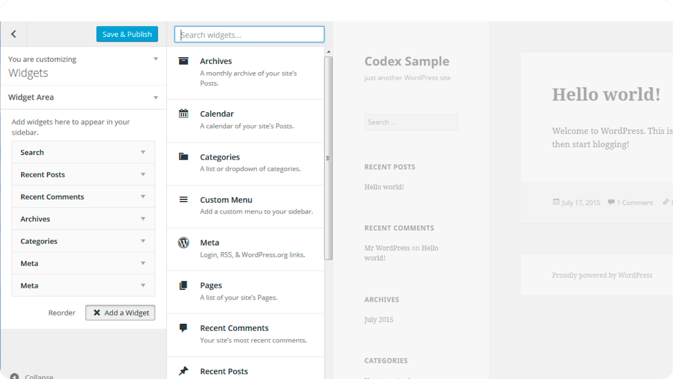Open the Recent Comments sidebar widget arrow
673x379 pixels.
[143, 197]
